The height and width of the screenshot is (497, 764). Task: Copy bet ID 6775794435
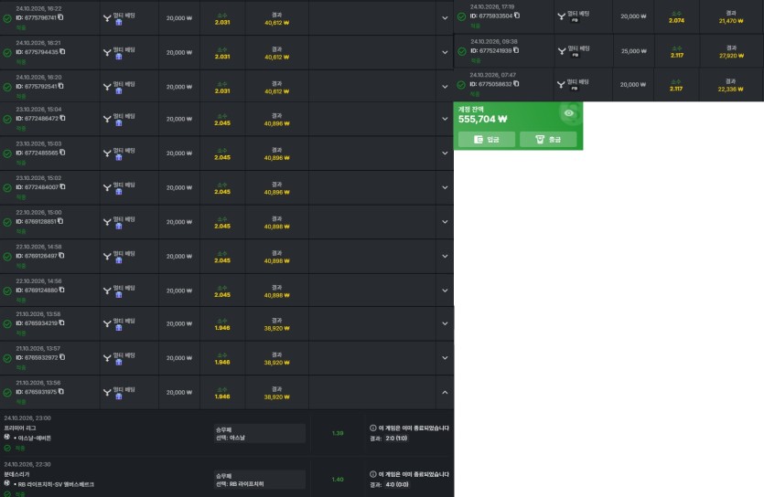tap(62, 51)
